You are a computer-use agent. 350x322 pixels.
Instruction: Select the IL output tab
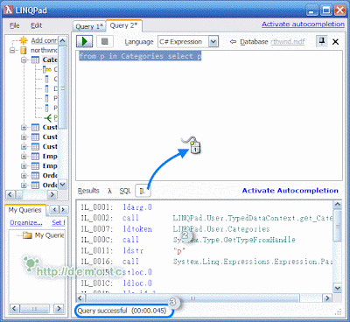point(143,191)
